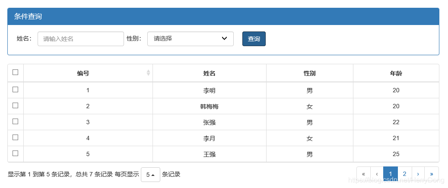The width and height of the screenshot is (448, 188).
Task: Click the name cell 李明
Action: 210,91
